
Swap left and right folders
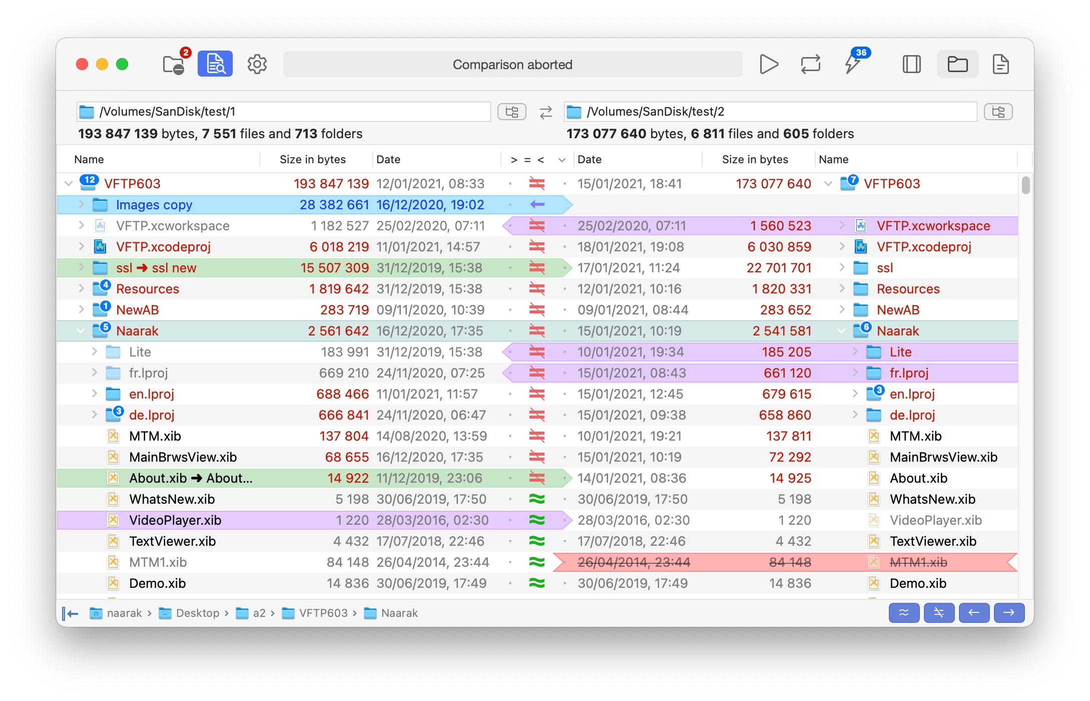tap(546, 112)
